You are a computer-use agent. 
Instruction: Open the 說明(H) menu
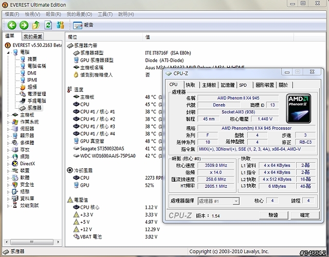pyautogui.click(x=126, y=14)
